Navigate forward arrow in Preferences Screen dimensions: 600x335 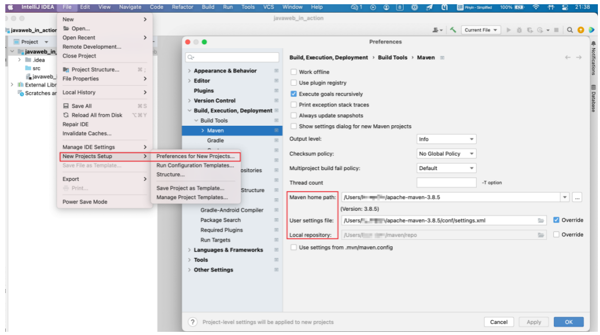pos(579,57)
